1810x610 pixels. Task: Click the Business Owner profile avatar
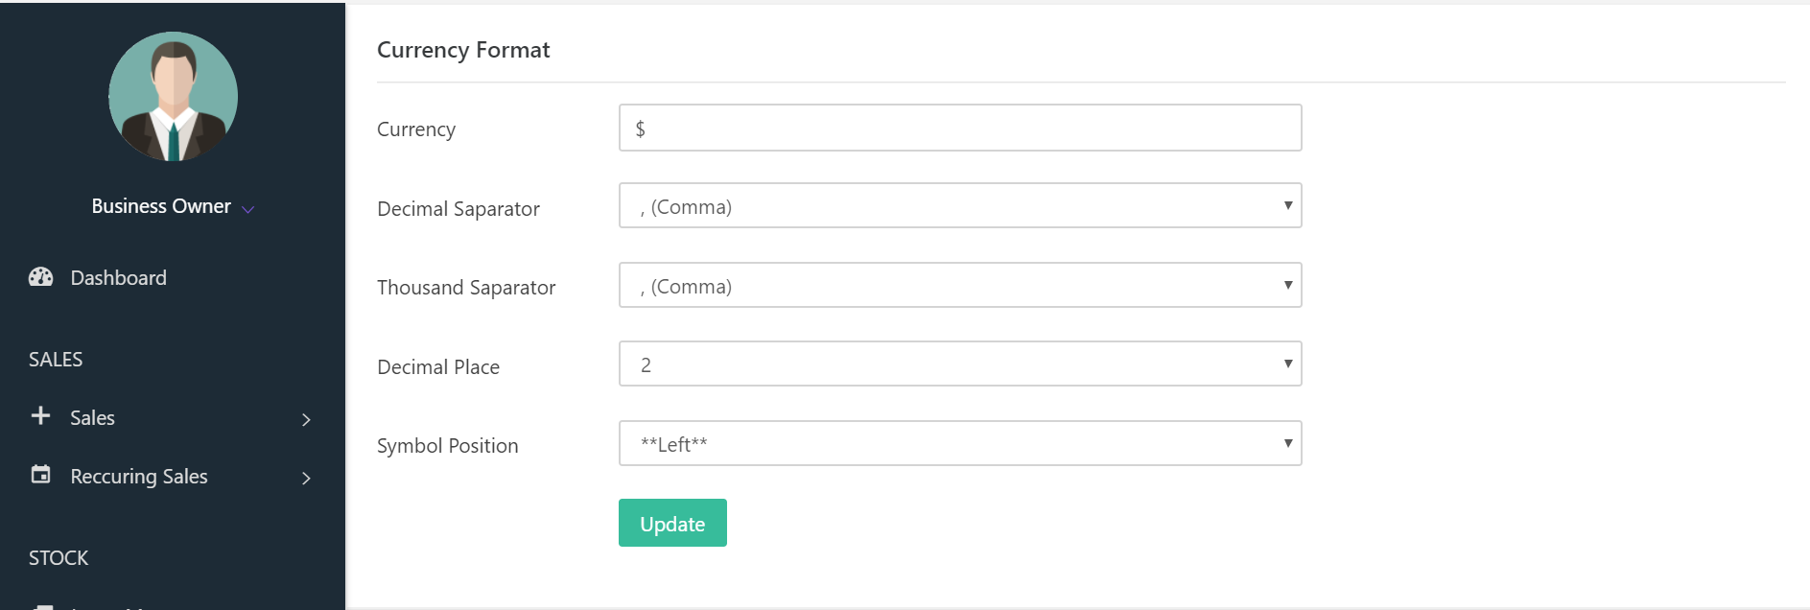pos(173,96)
